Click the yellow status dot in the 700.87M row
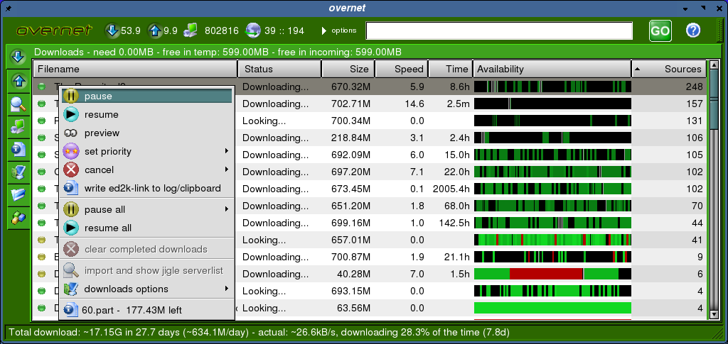This screenshot has width=728, height=344. point(41,257)
